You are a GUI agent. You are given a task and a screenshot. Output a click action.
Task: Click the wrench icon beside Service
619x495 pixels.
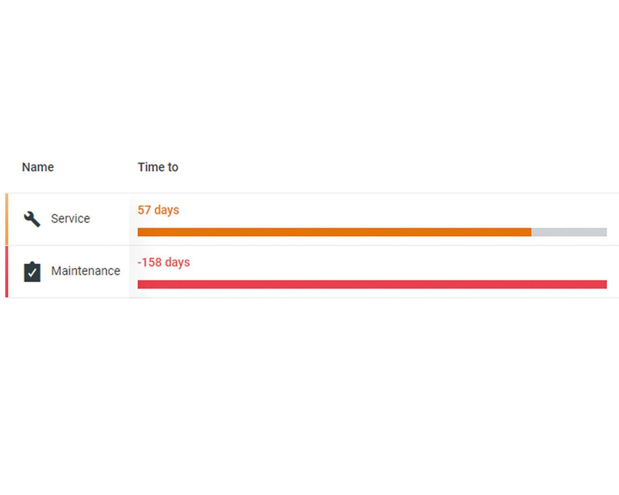[32, 219]
